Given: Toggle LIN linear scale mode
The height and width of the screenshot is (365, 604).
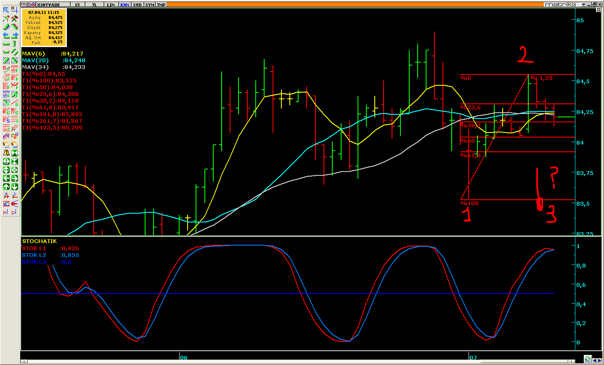Looking at the screenshot, I should point(111,5).
